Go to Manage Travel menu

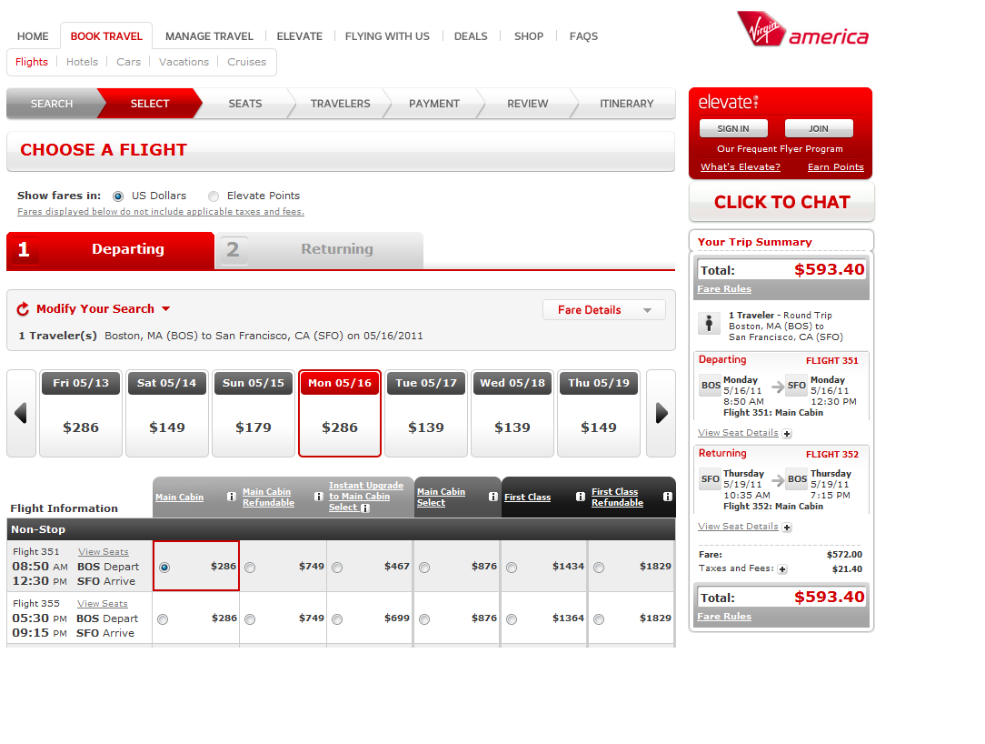(x=209, y=36)
